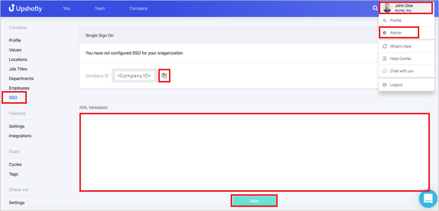The width and height of the screenshot is (439, 211).
Task: Open Profile in Company sidebar
Action: 15,40
